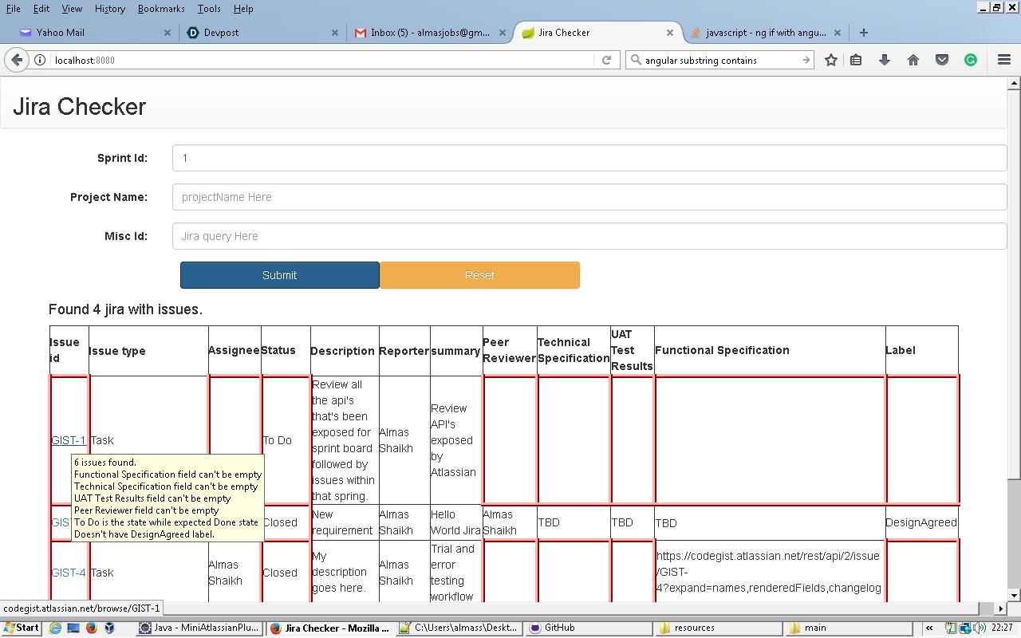Close the Yahoo Mail tab

pos(168,33)
